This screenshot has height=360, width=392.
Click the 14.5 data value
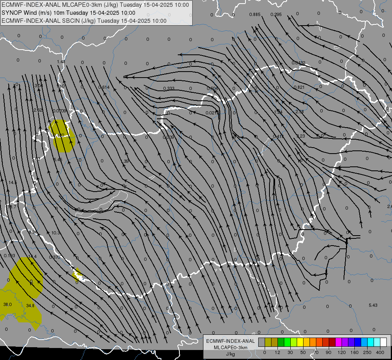click(x=12, y=183)
